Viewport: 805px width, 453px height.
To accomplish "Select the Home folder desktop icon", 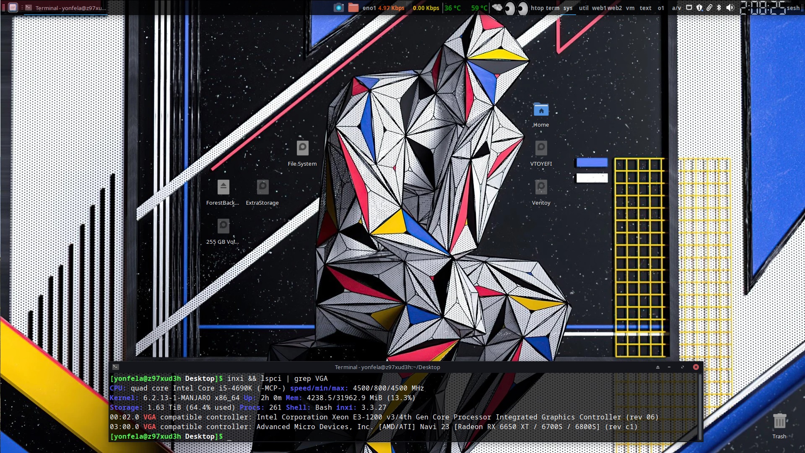I will click(541, 115).
